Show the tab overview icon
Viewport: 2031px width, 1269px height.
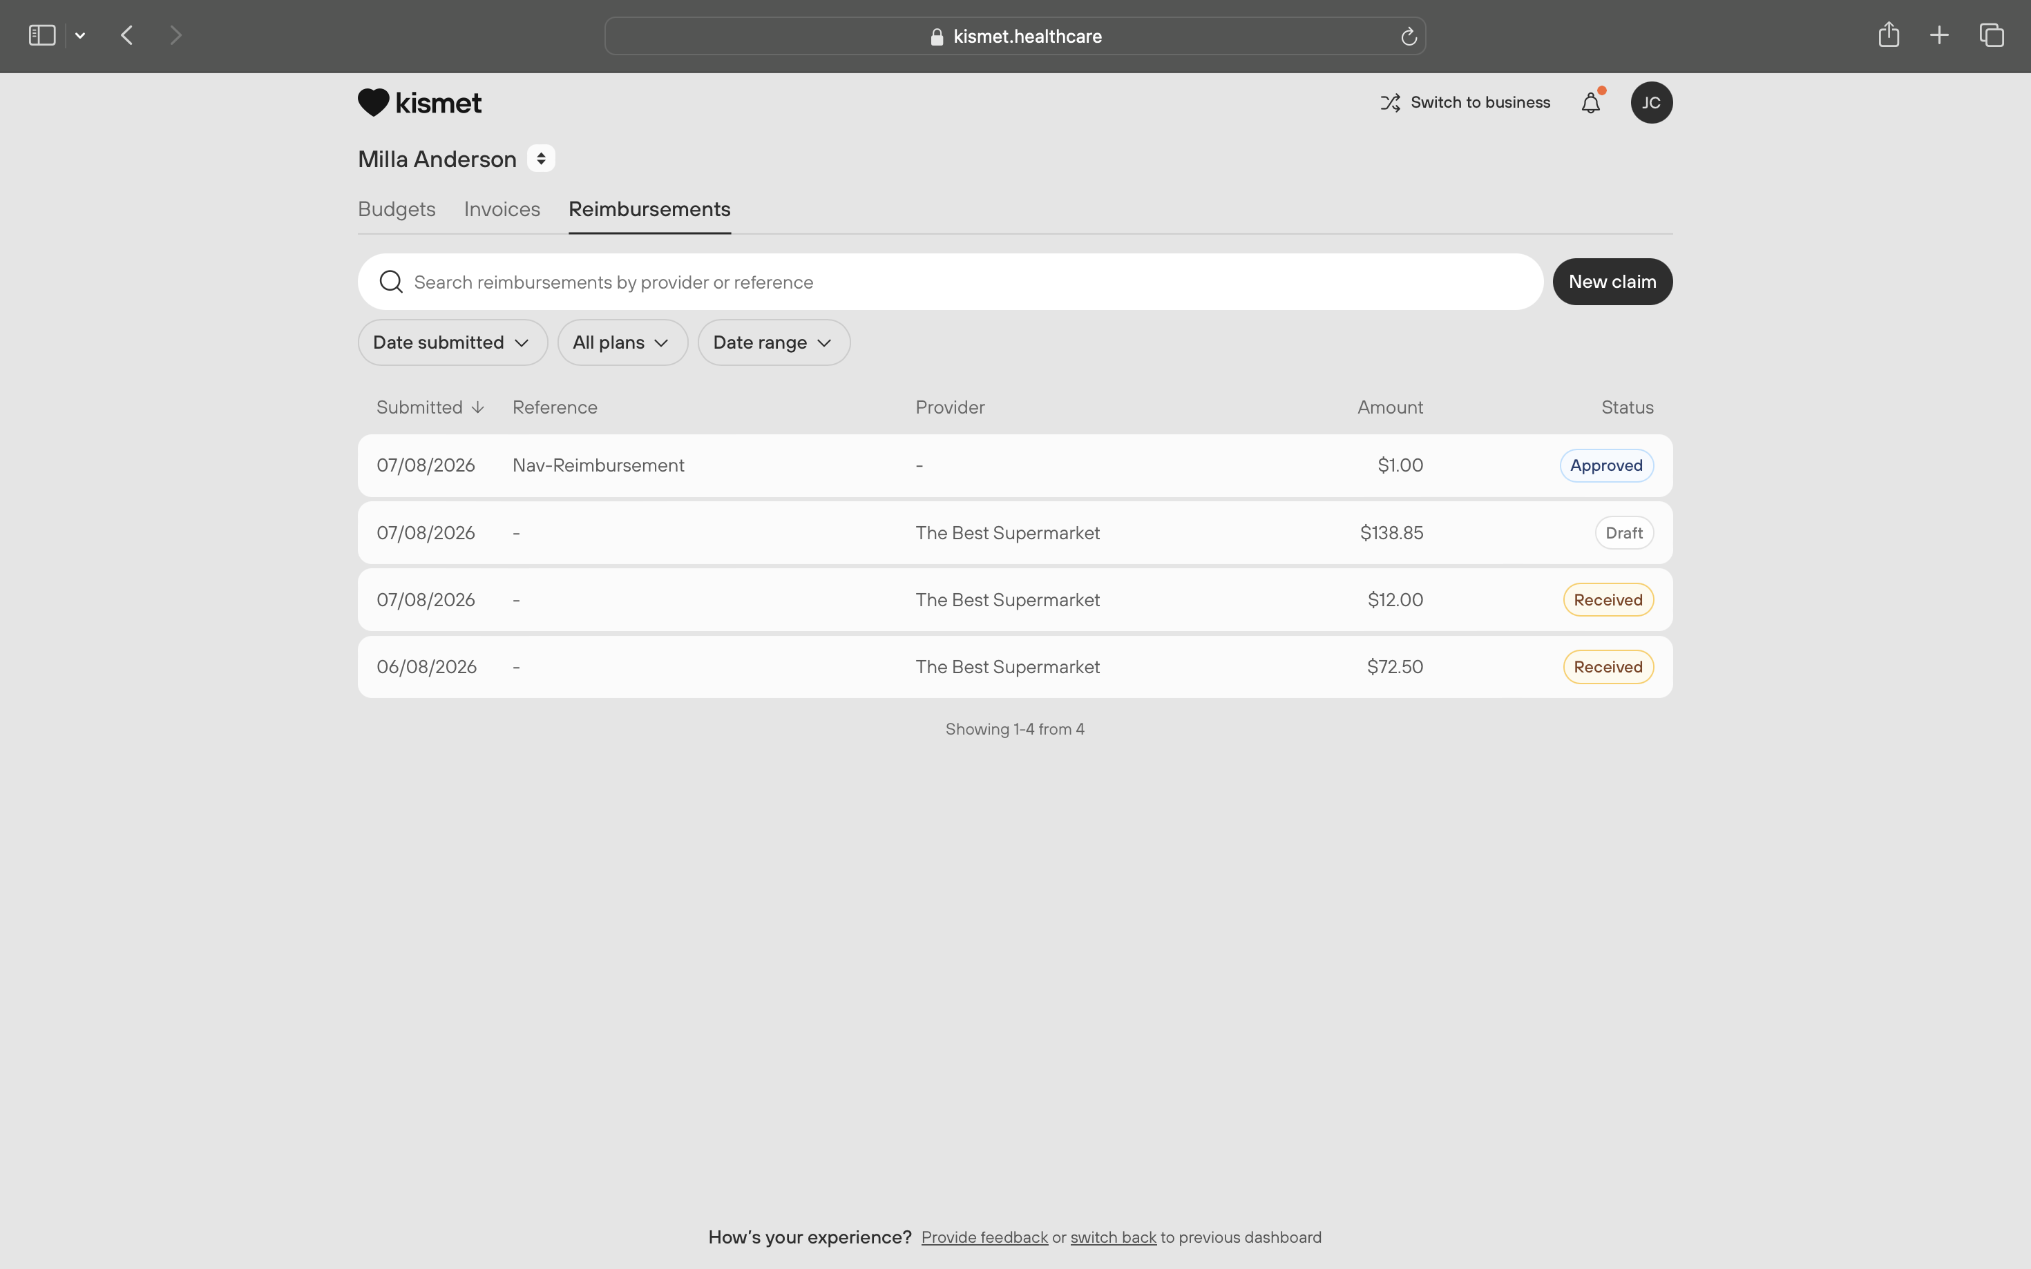pos(1992,35)
